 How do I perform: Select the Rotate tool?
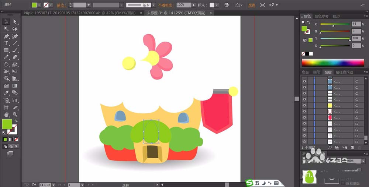[x=6, y=64]
